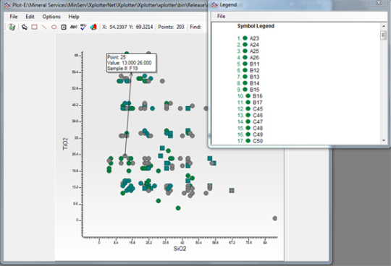Open the Help menu

click(74, 17)
